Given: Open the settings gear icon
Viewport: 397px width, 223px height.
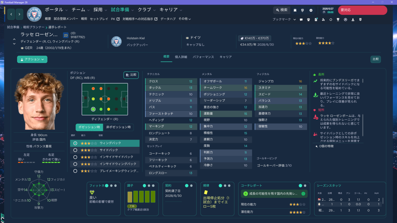Looking at the screenshot, I should [x=311, y=10].
